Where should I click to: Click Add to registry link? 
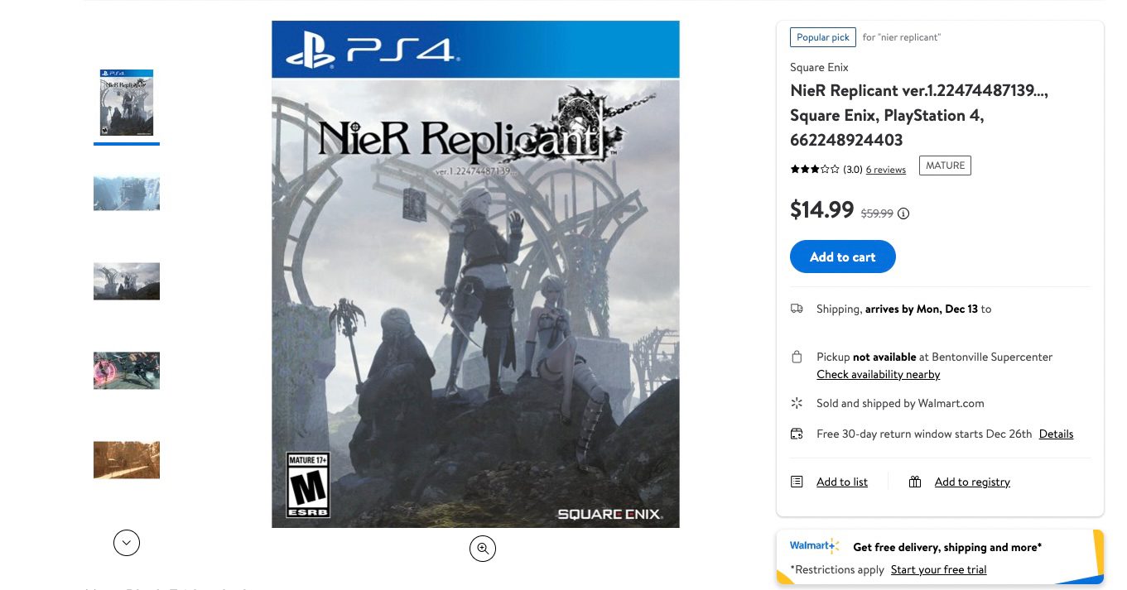(x=972, y=482)
